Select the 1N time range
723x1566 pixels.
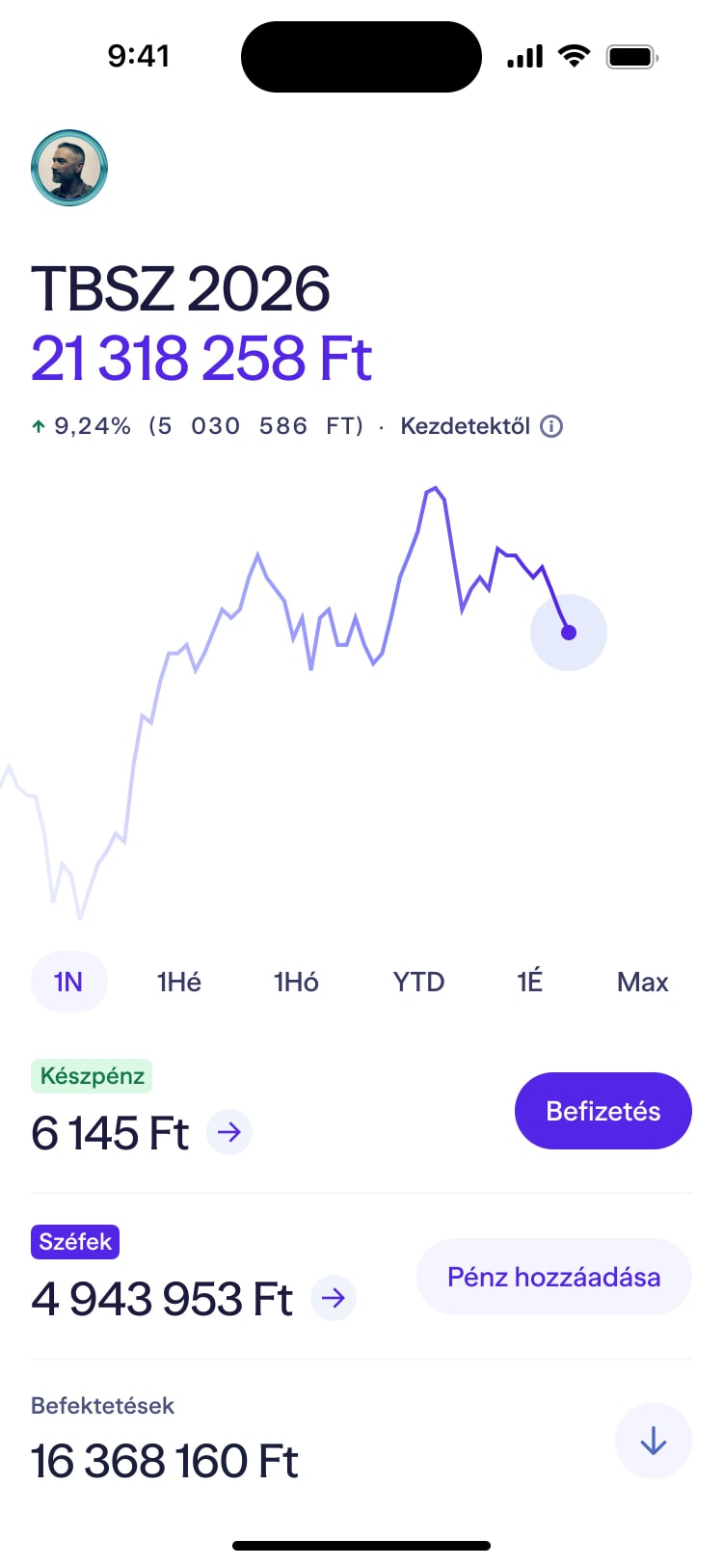68,982
